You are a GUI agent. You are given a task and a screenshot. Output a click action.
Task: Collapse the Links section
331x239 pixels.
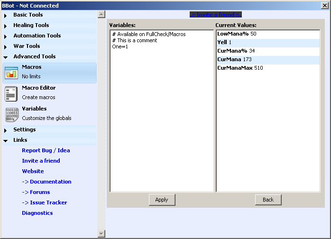(20, 140)
